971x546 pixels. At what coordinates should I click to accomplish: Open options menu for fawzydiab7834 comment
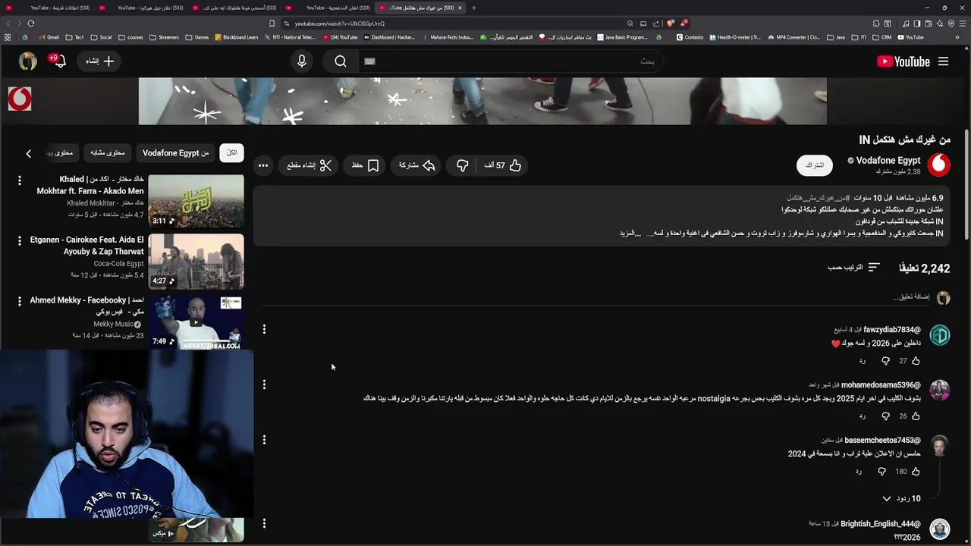click(264, 329)
